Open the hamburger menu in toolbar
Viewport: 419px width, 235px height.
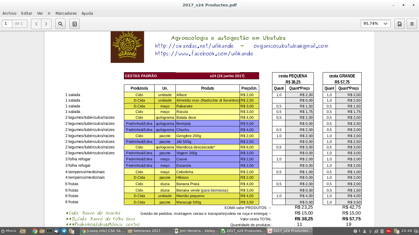412,24
